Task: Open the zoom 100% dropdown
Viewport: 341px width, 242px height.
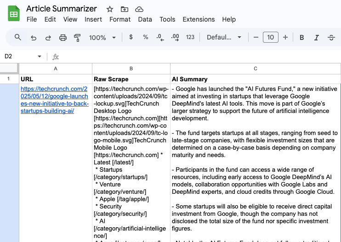Action: pyautogui.click(x=102, y=38)
